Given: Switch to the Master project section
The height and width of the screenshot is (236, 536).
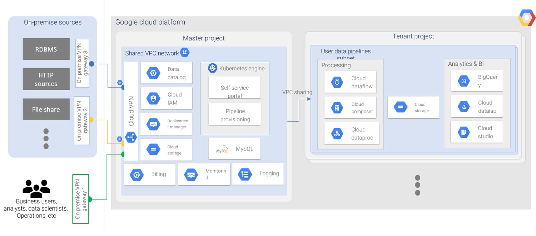Looking at the screenshot, I should [x=204, y=38].
